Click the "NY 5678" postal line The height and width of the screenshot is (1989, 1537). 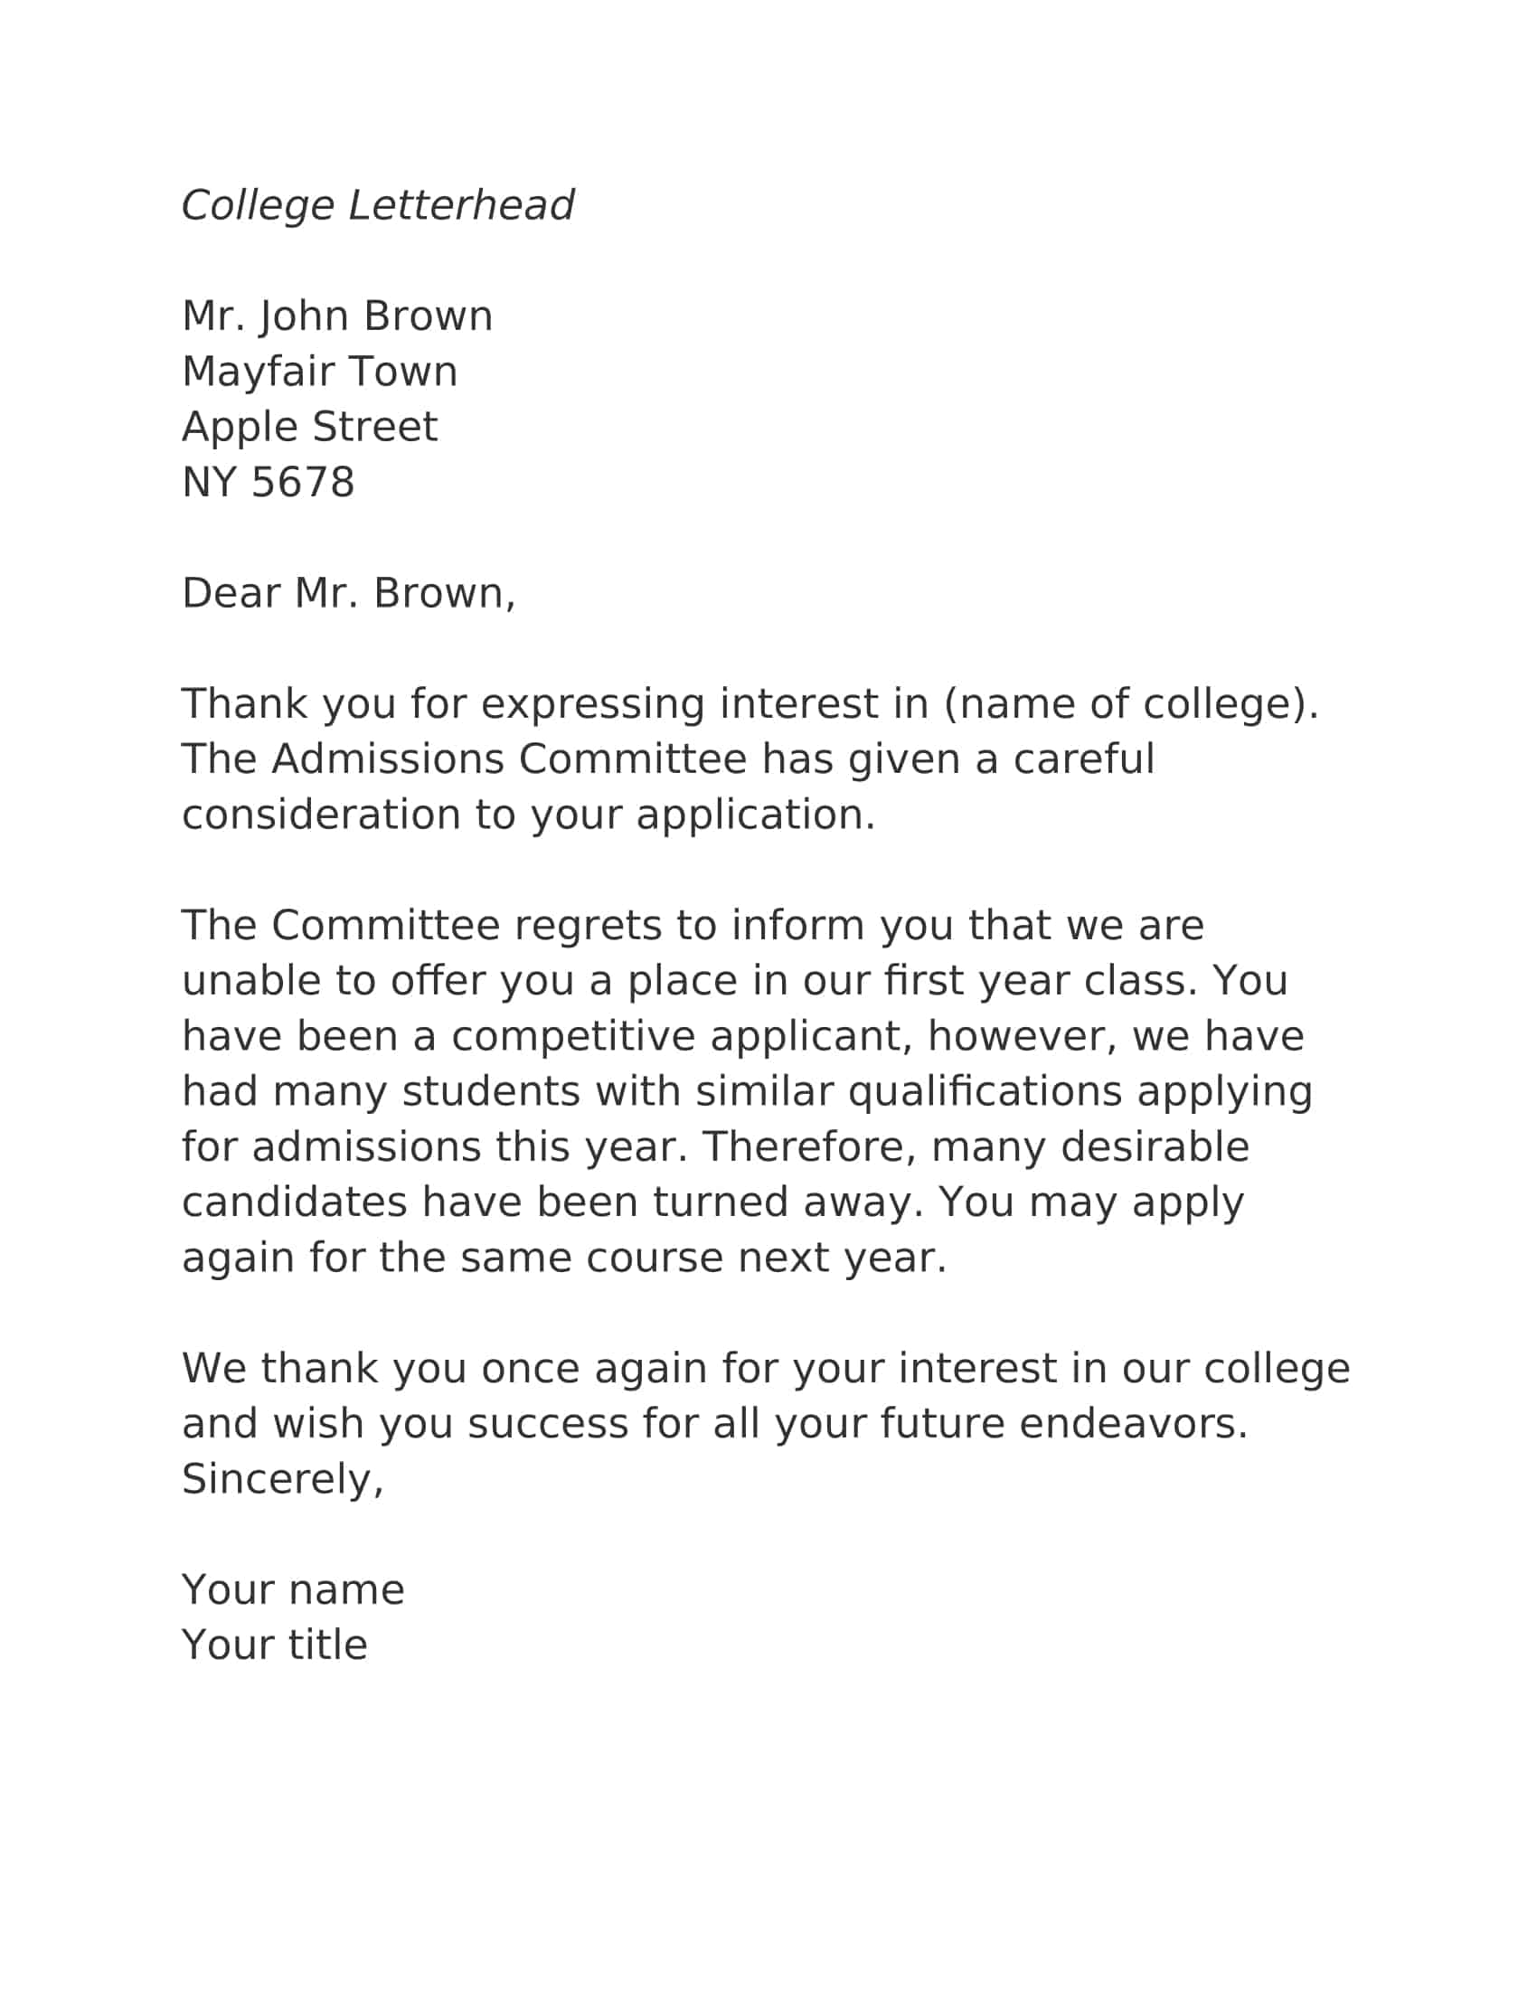[268, 482]
